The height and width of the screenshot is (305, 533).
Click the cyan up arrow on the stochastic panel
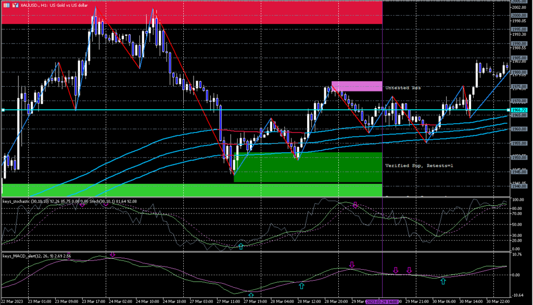[x=240, y=246]
